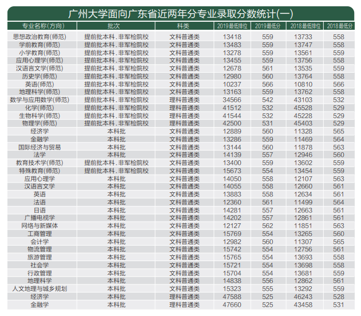Click the 2019最低排位 column header
The width and height of the screenshot is (361, 316).
[232, 26]
